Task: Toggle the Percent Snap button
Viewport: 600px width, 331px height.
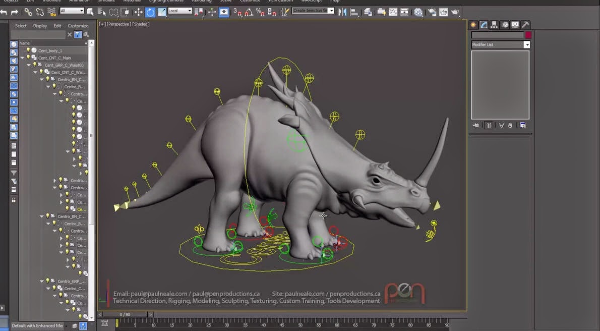Action: coord(260,12)
